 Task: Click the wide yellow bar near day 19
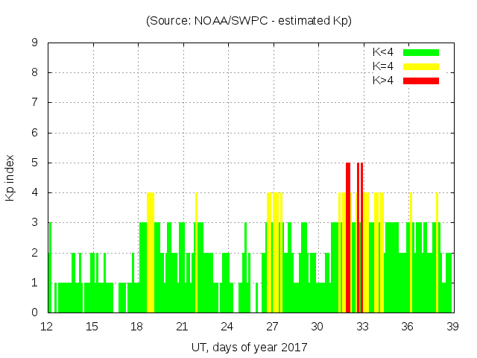tap(151, 254)
